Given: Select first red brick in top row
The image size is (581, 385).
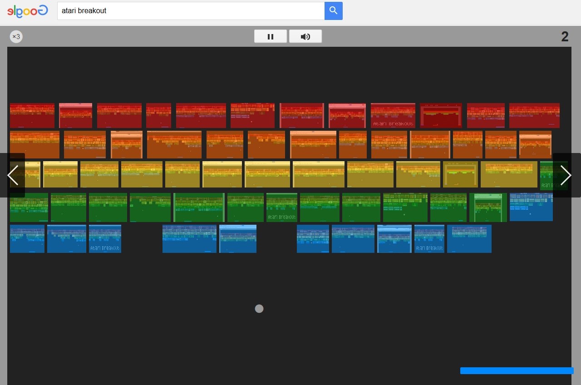Looking at the screenshot, I should 32,116.
